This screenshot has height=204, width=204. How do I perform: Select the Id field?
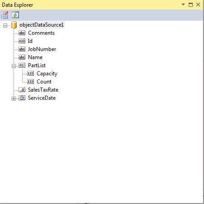[30, 41]
